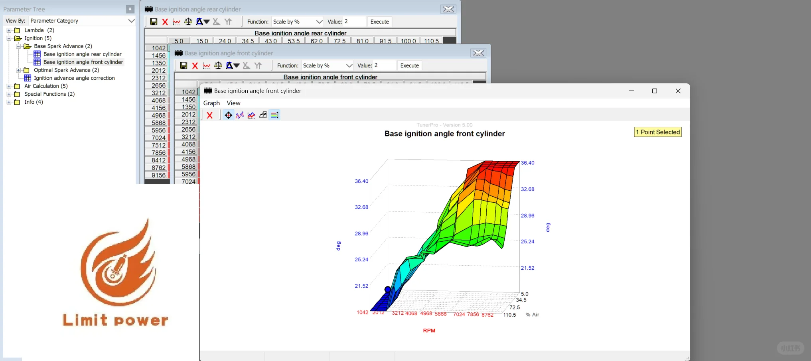The height and width of the screenshot is (361, 811).
Task: Cancel front cylinder table changes with red X
Action: 195,65
